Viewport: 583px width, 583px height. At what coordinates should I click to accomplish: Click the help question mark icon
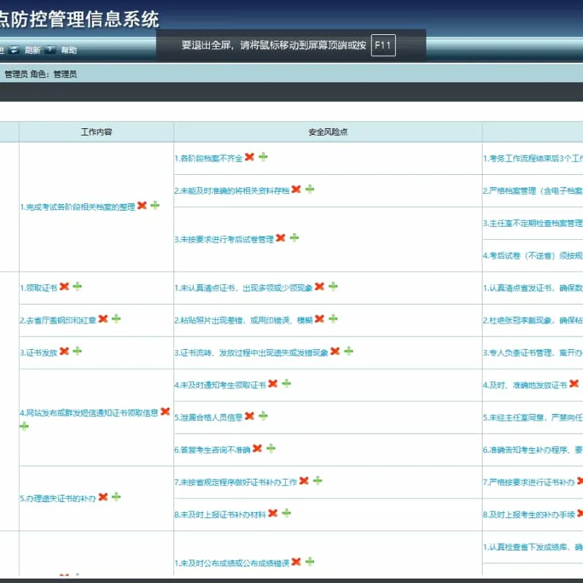[x=50, y=50]
